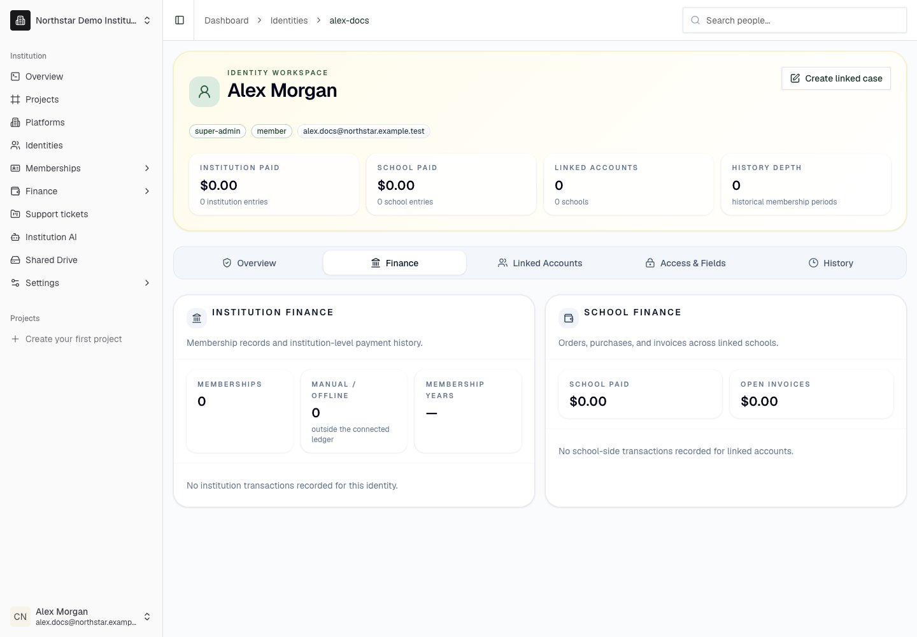This screenshot has height=637, width=917.
Task: Click the Shared Drive icon
Action: [15, 260]
